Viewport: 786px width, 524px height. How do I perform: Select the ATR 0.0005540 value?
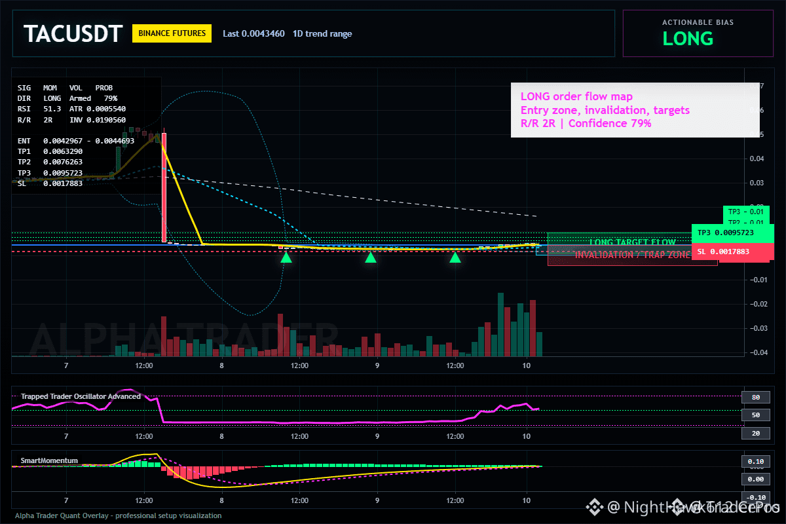(98, 109)
